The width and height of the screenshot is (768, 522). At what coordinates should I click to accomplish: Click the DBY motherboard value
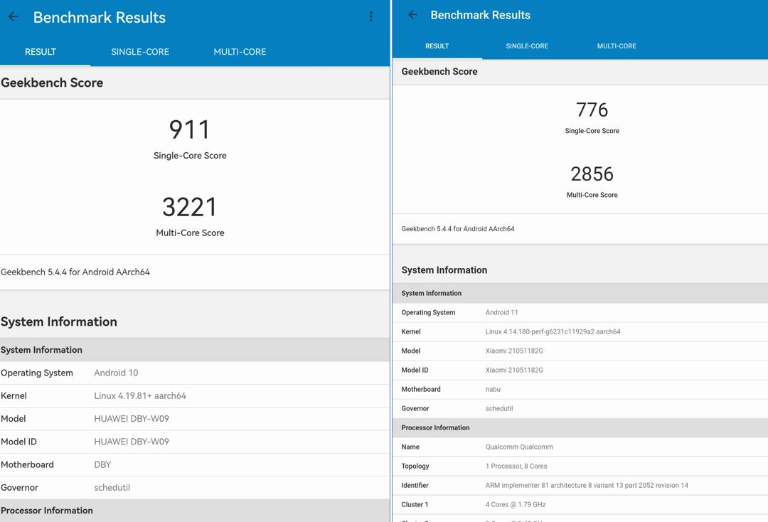pos(102,464)
